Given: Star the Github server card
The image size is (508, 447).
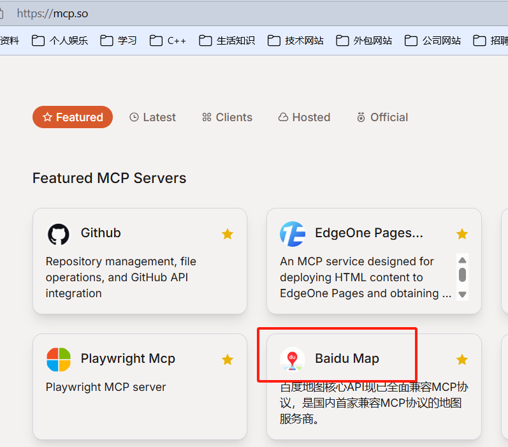Looking at the screenshot, I should (228, 234).
